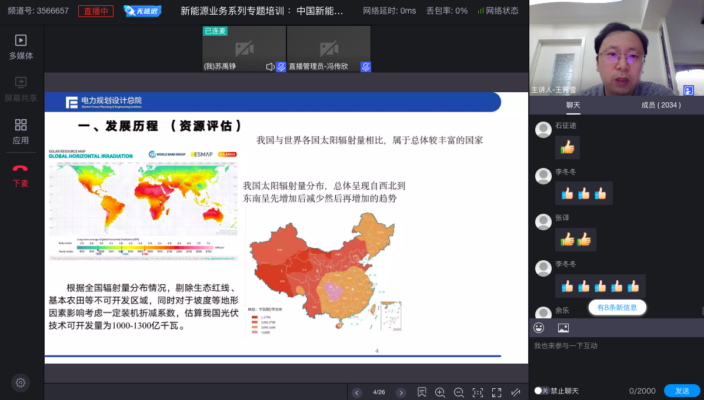Zoom out of the presentation slide
Image resolution: width=704 pixels, height=400 pixels.
pyautogui.click(x=459, y=392)
